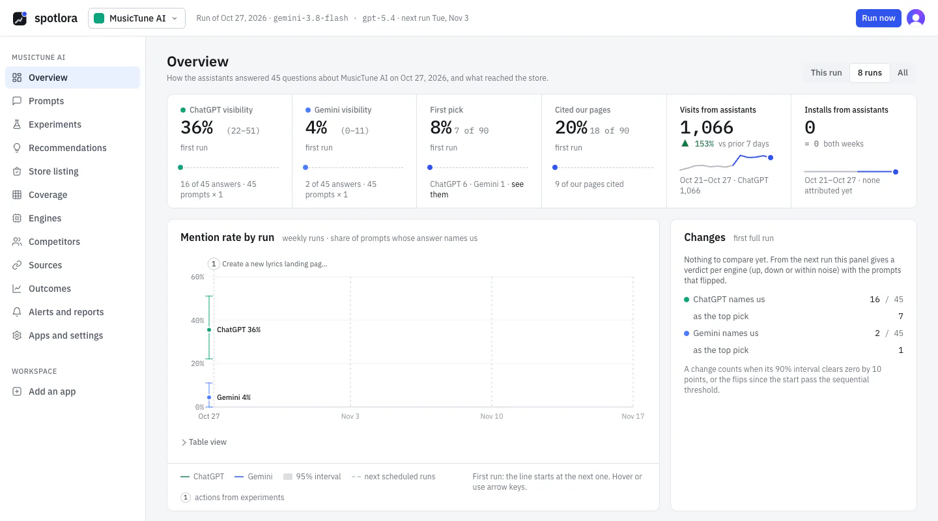Click the Coverage table icon
938x521 pixels.
click(x=17, y=195)
